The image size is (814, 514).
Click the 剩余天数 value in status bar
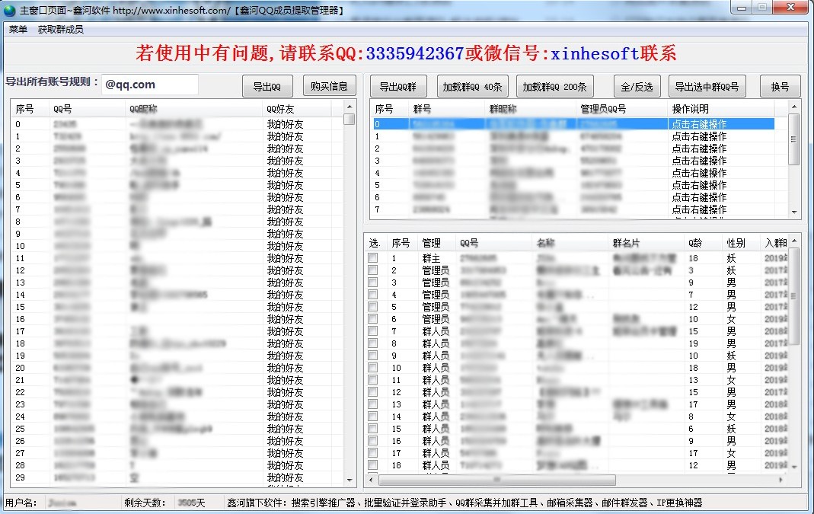point(191,503)
